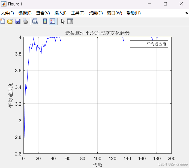This screenshot has height=168, width=189.
Task: Open the 帮助(H) menu
Action: (134, 13)
